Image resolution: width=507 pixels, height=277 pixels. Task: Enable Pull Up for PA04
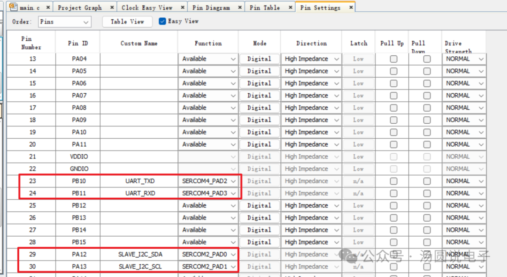pyautogui.click(x=393, y=59)
